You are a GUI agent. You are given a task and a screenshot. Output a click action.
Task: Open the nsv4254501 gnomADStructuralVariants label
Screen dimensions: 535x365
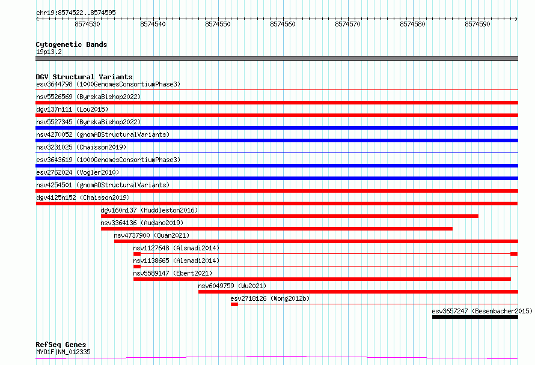click(x=103, y=185)
